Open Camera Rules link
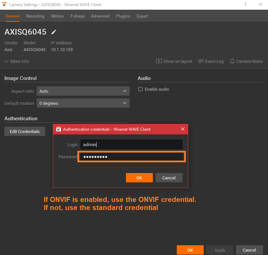 click(x=249, y=61)
